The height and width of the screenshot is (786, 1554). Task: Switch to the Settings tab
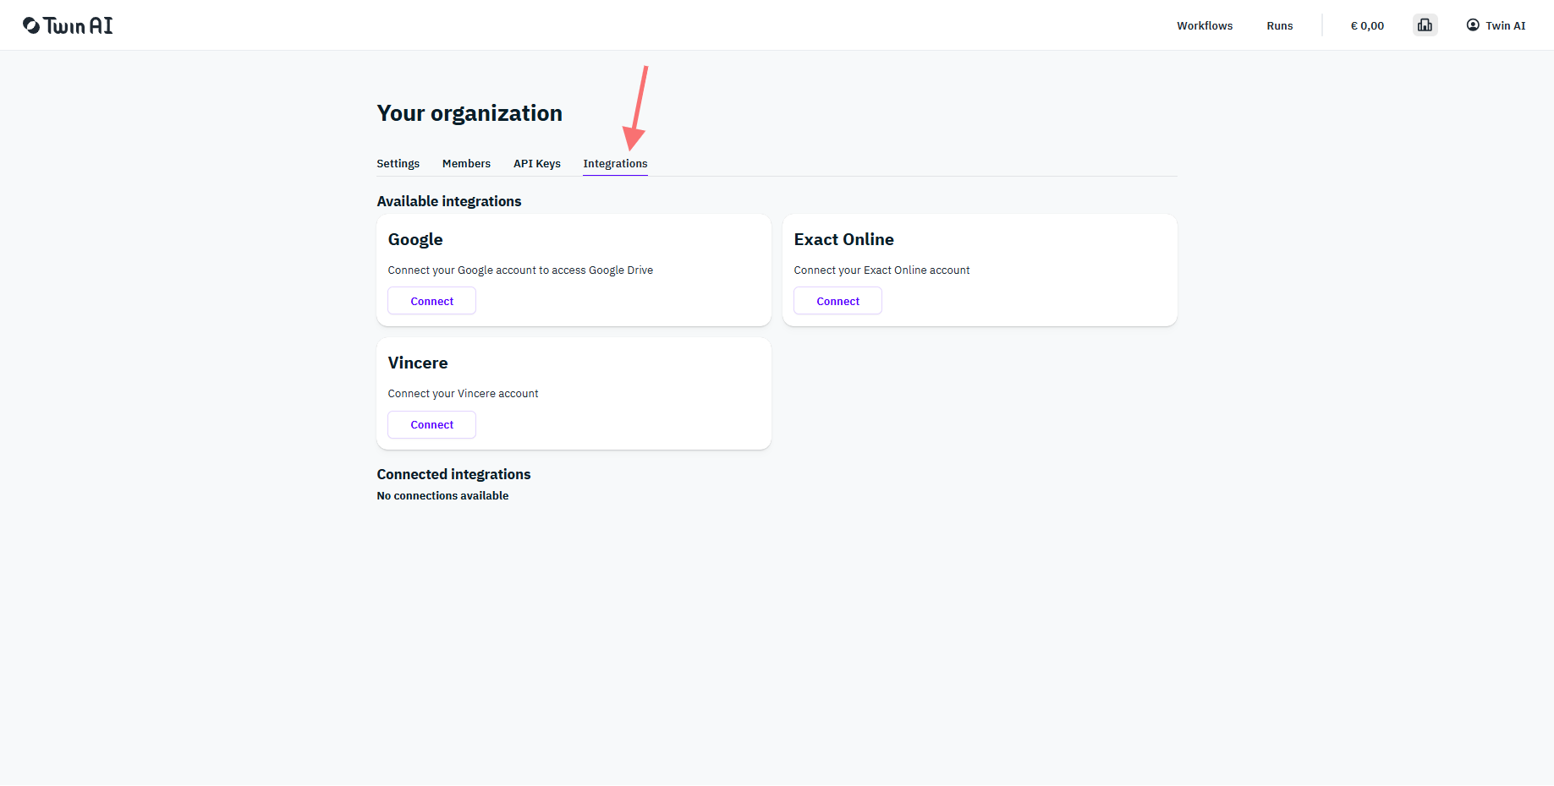398,164
